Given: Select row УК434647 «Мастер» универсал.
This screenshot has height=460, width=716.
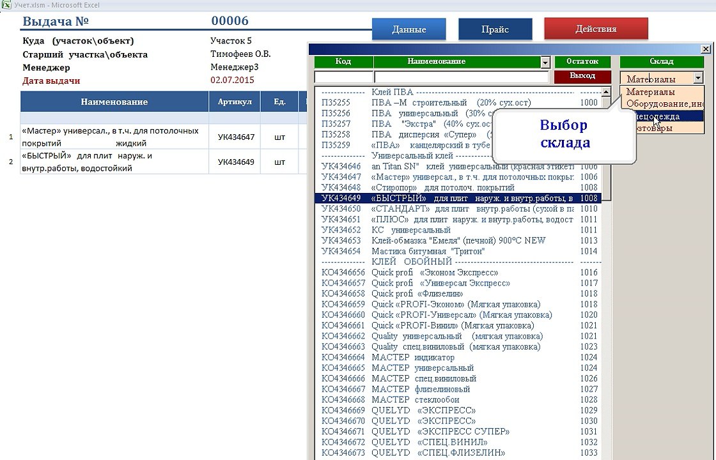Looking at the screenshot, I should 458,176.
